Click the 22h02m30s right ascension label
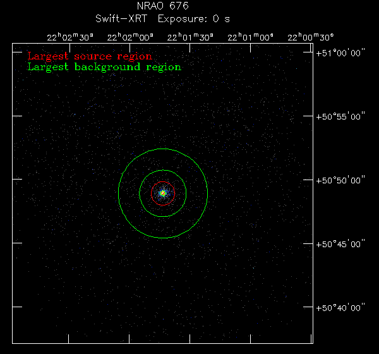This screenshot has width=379, height=354. pyautogui.click(x=70, y=37)
